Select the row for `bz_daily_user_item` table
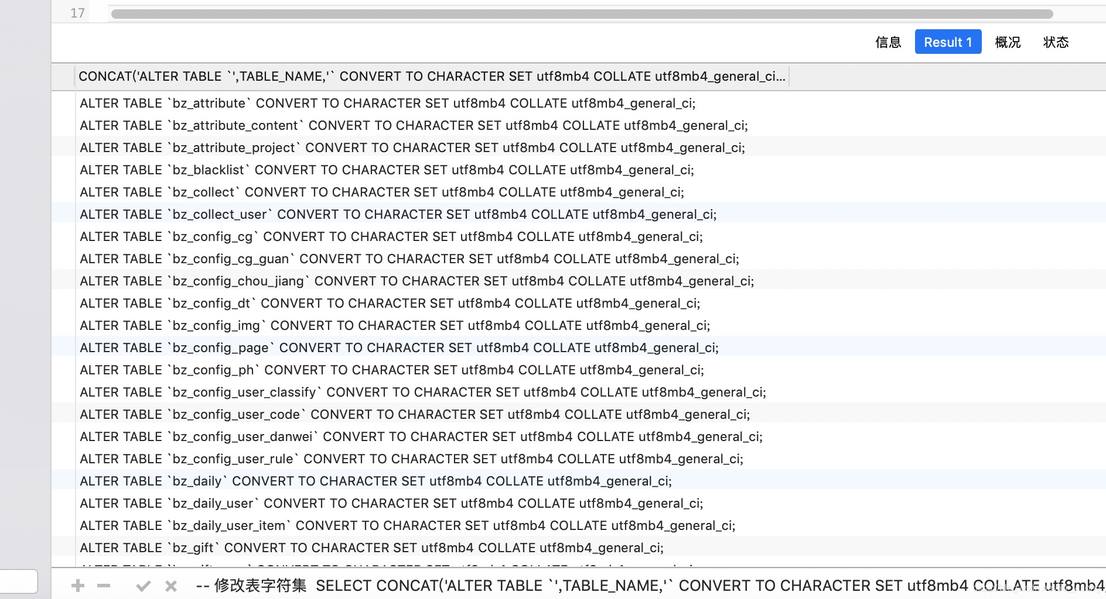The image size is (1106, 599). pyautogui.click(x=579, y=526)
